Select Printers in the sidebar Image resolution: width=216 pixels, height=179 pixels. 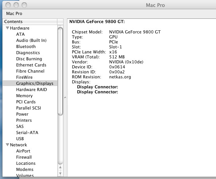[24, 120]
